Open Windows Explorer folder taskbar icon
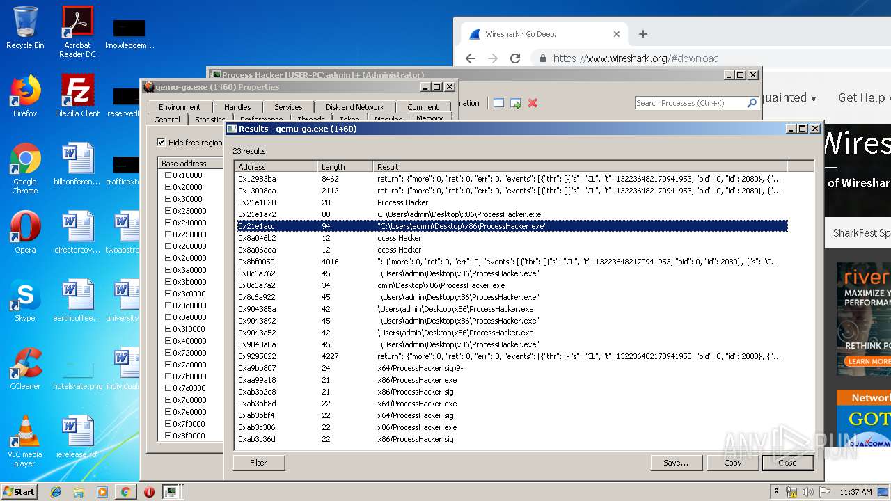Viewport: 891px width, 501px height. [x=79, y=492]
